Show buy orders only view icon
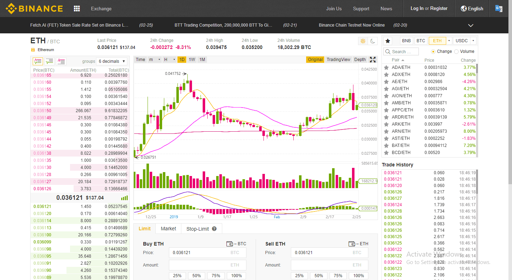 pos(49,61)
